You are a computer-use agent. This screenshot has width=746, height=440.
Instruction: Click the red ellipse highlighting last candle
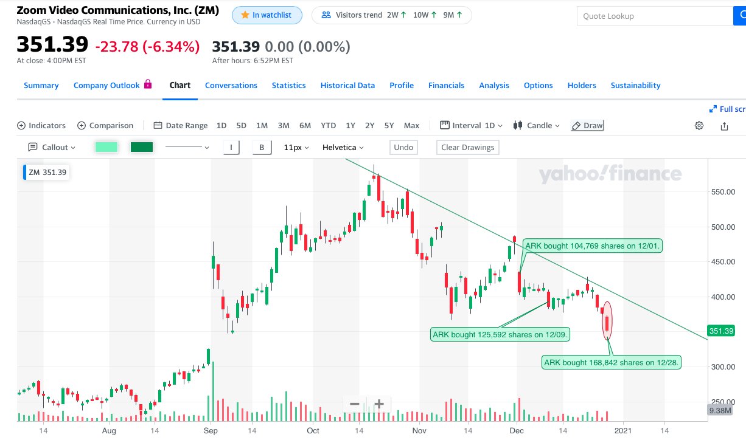[607, 320]
